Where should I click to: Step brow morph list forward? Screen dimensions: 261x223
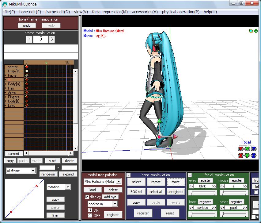(214, 208)
